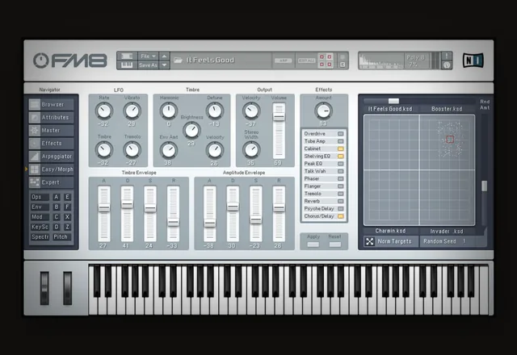The width and height of the screenshot is (517, 355).
Task: Enable the Peak EQ effect
Action: point(341,164)
